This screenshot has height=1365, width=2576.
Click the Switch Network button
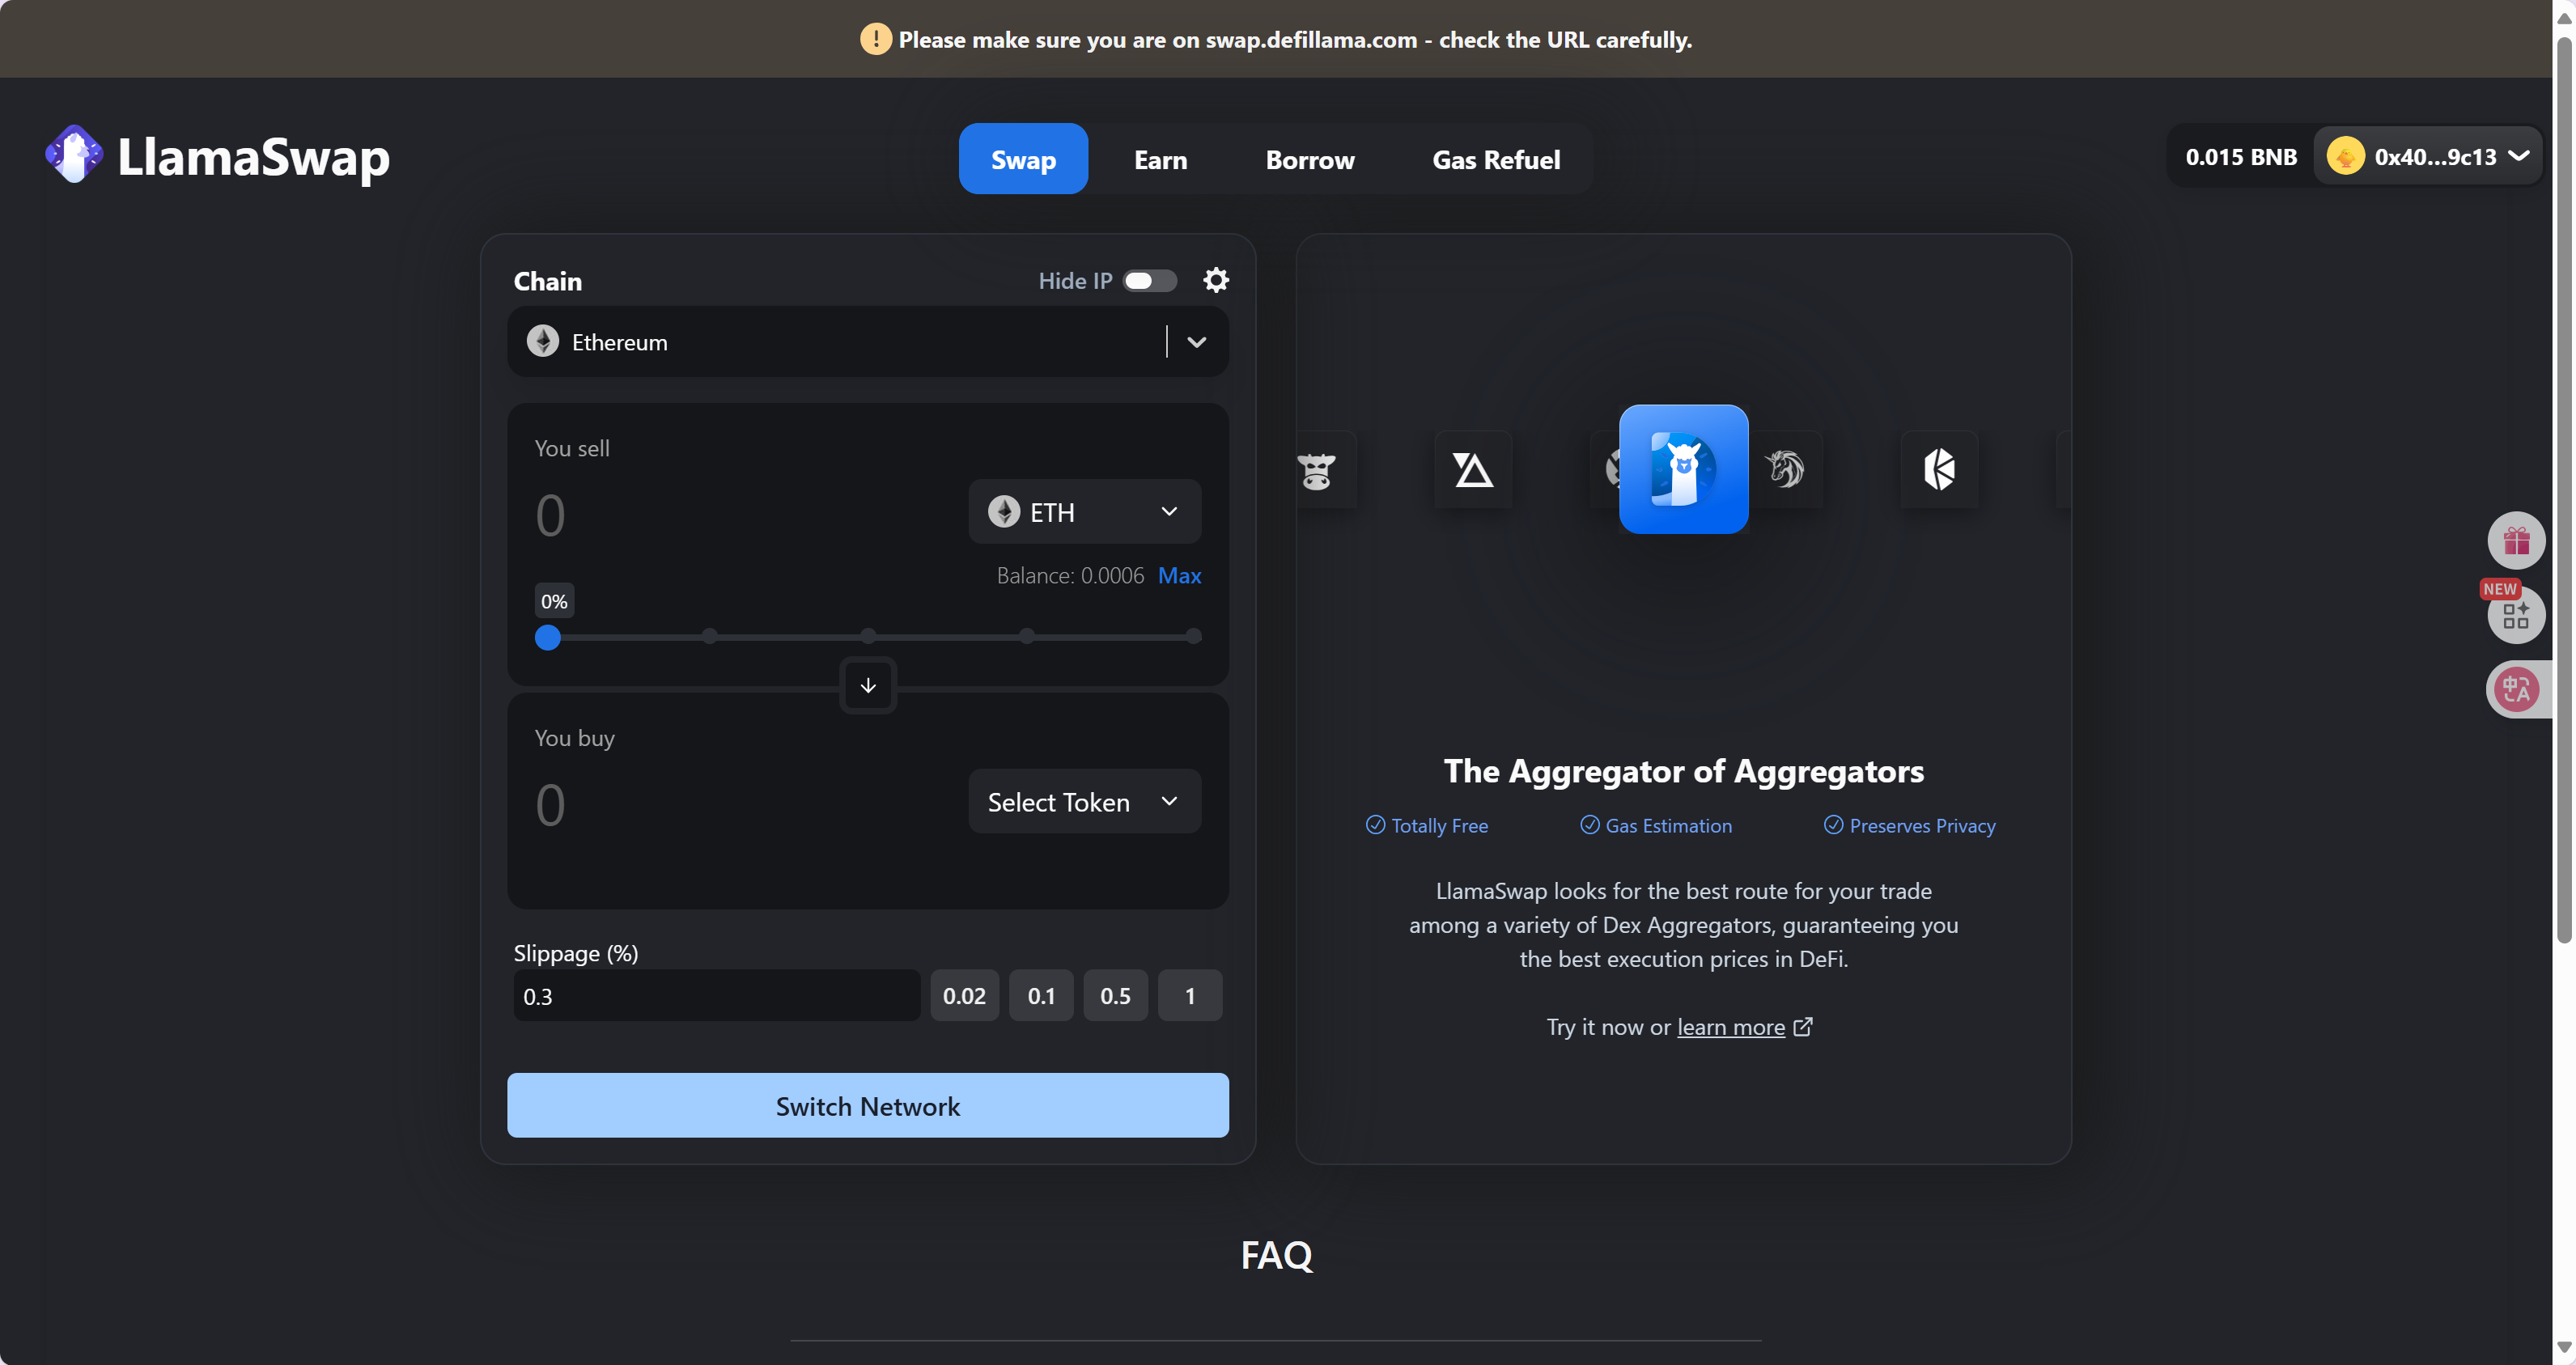coord(868,1105)
